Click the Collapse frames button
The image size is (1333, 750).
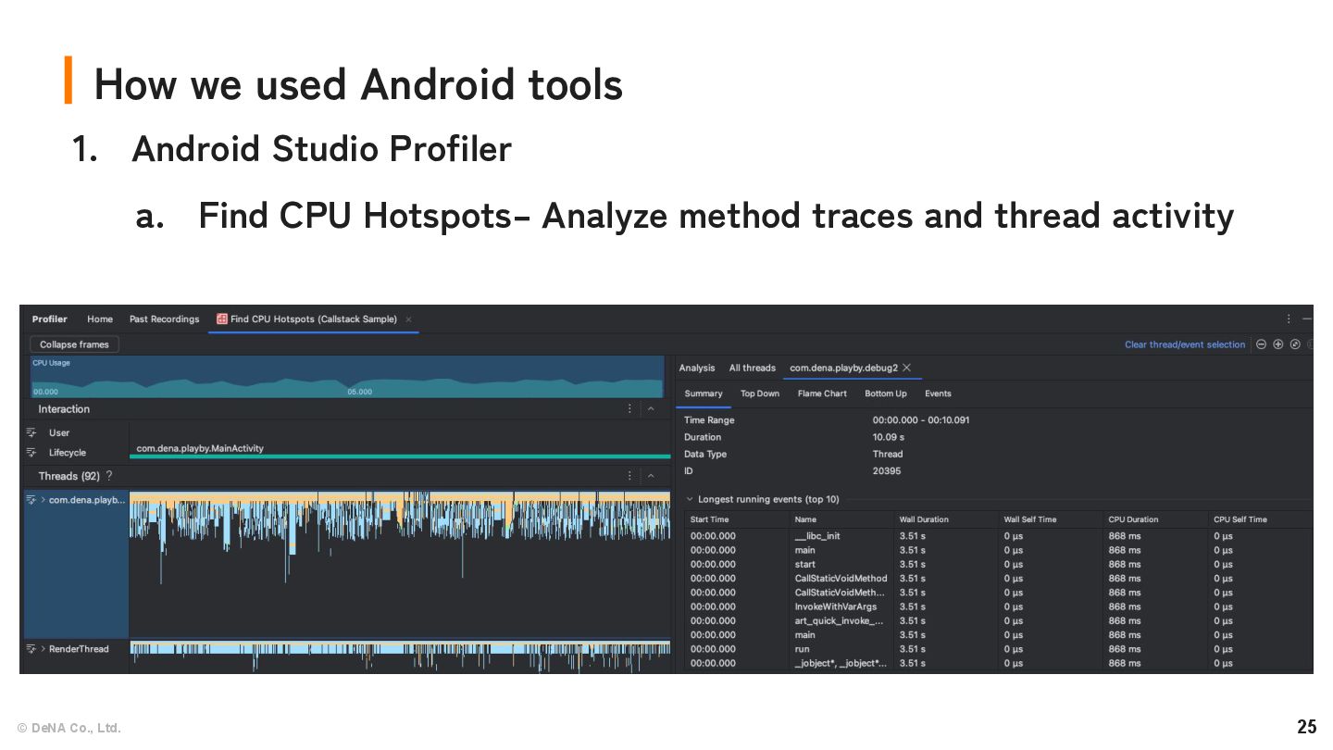74,344
